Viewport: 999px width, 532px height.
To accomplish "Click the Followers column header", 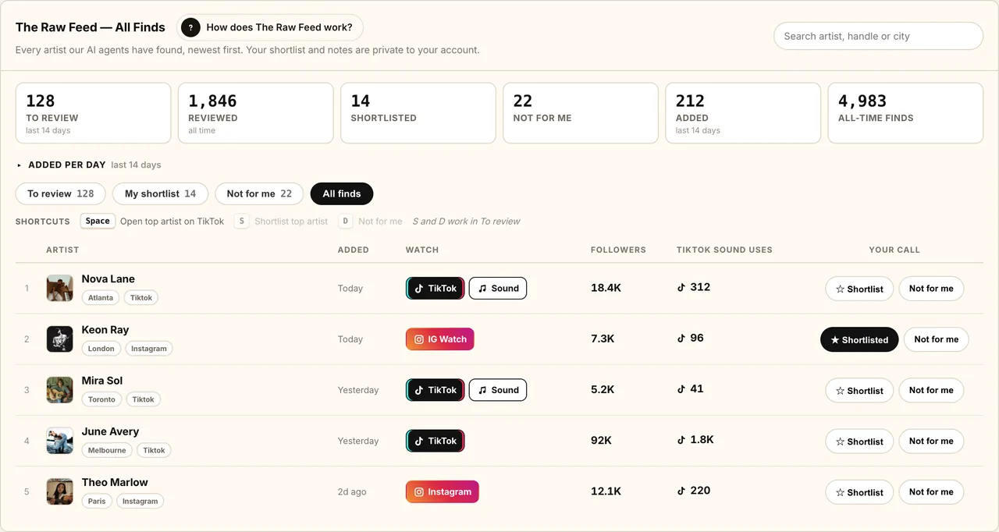I will 618,250.
